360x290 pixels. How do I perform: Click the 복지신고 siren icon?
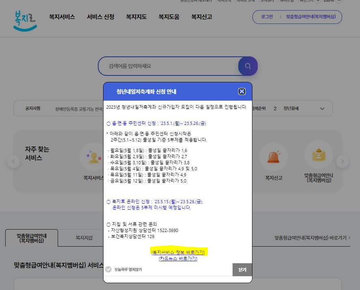[x=274, y=157]
